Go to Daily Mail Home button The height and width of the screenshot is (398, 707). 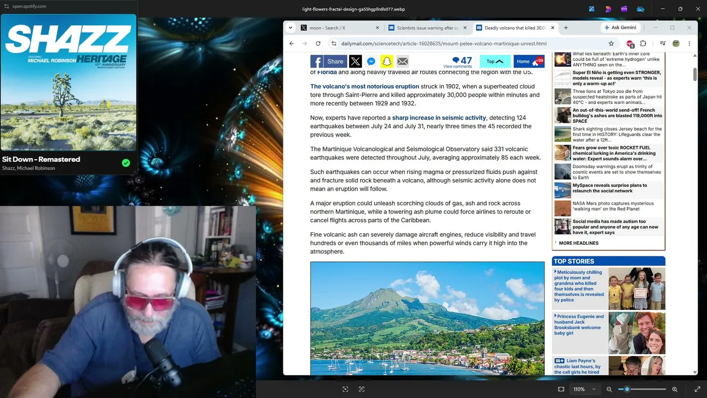click(x=529, y=61)
